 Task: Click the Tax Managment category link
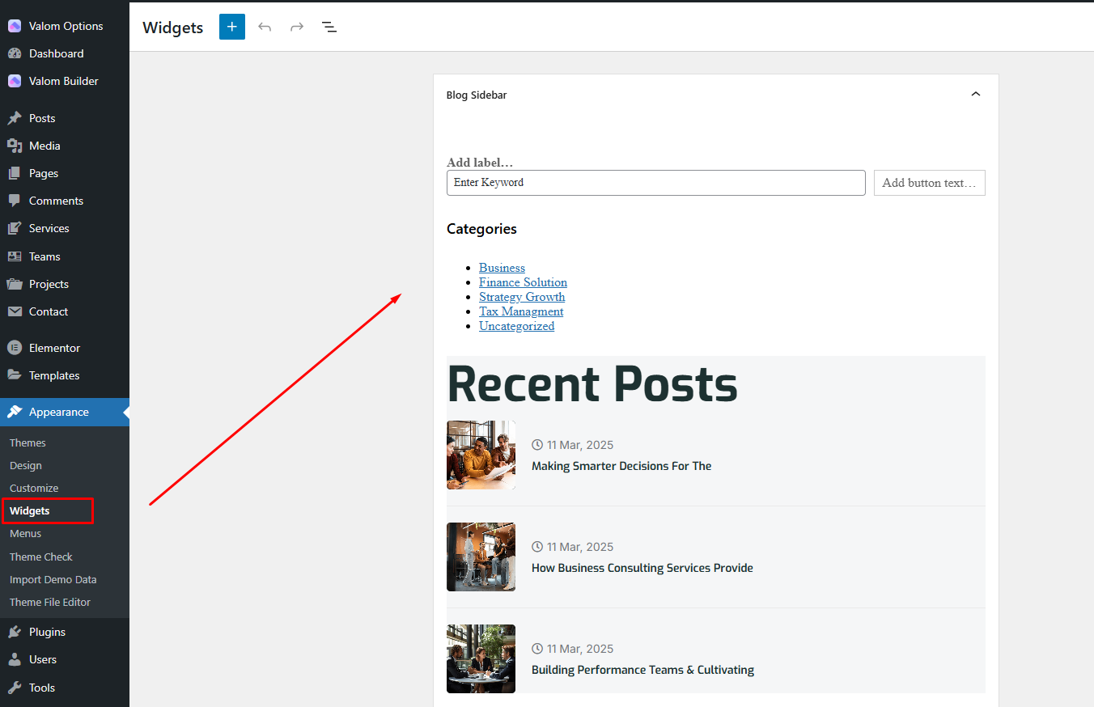(521, 311)
